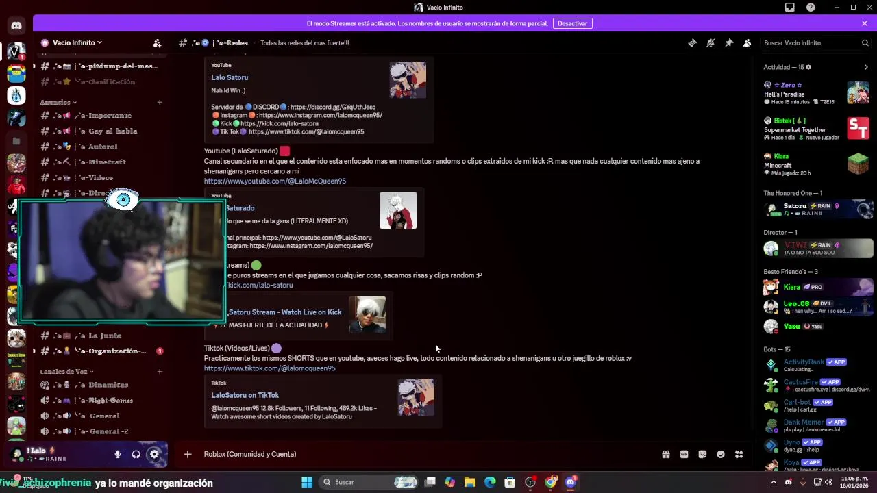The height and width of the screenshot is (493, 877).
Task: Open the gift icon in message bar
Action: pos(665,454)
